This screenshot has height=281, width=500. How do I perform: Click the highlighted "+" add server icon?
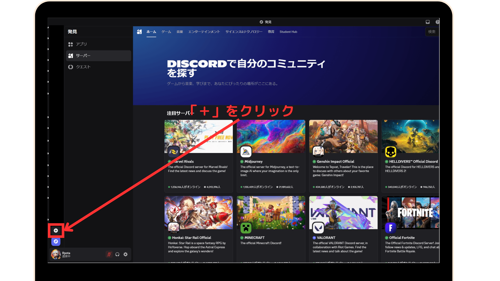point(56,231)
